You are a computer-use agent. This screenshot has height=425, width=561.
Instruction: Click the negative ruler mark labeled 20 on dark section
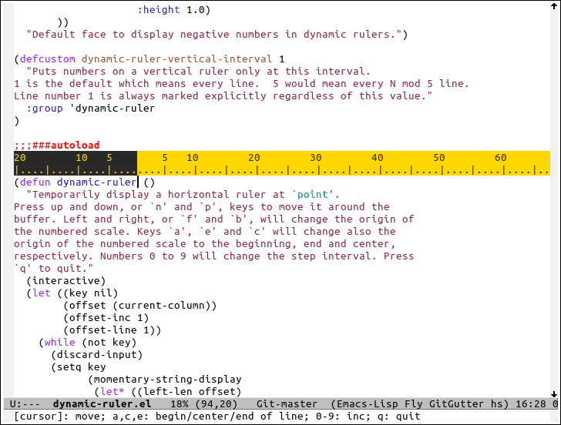pos(20,158)
